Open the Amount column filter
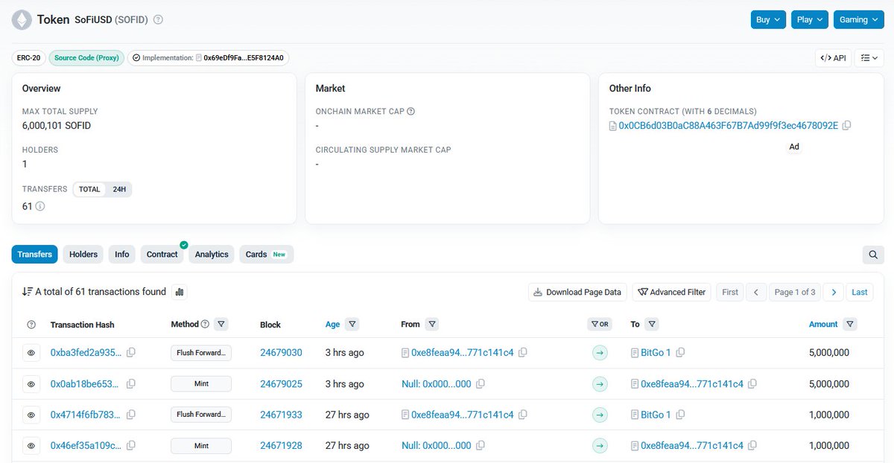Viewport: 894px width, 463px height. click(x=850, y=325)
